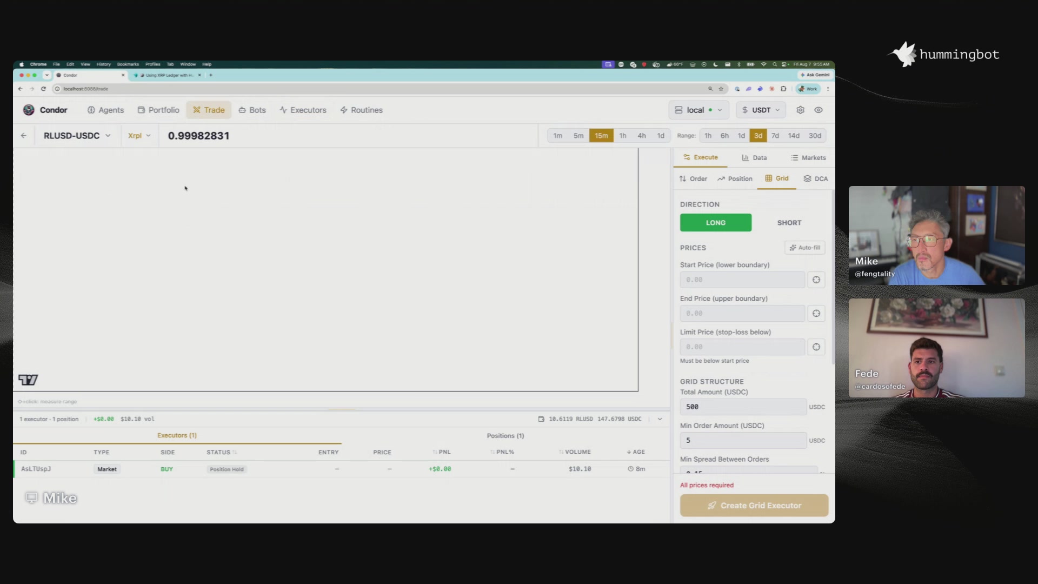This screenshot has width=1038, height=584.
Task: Open the Bots page
Action: click(x=252, y=110)
